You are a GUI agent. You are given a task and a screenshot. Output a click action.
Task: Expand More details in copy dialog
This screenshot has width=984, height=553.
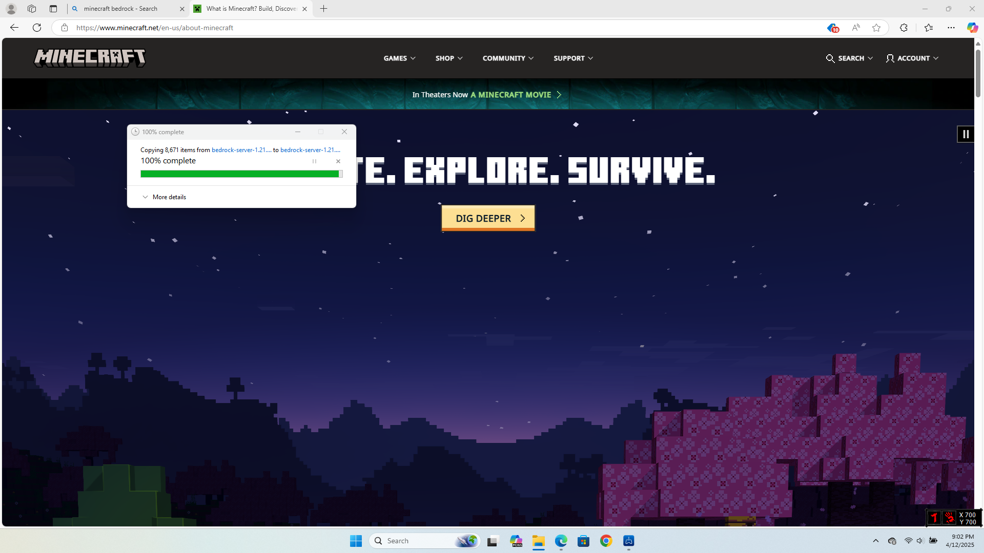(164, 197)
